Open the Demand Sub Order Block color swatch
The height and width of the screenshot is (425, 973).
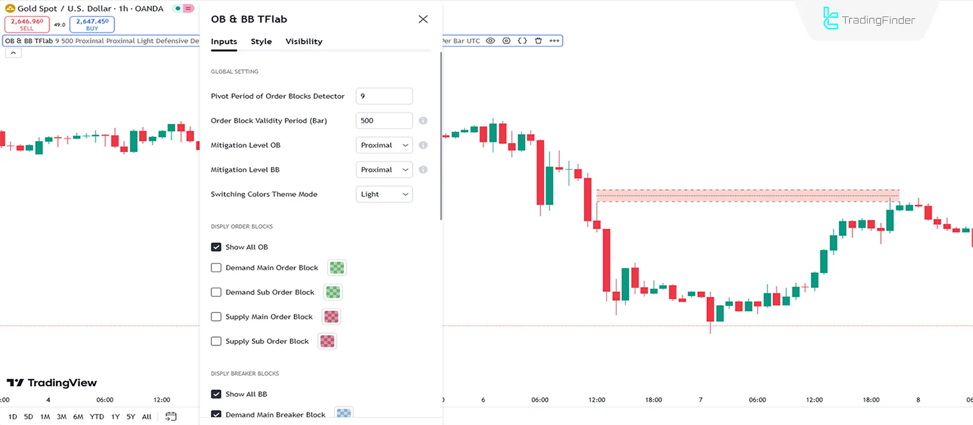[332, 292]
